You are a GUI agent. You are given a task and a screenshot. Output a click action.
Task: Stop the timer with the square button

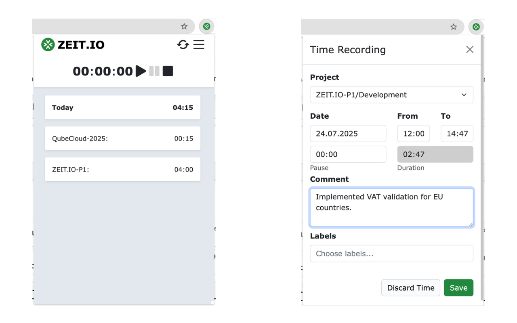coord(168,71)
